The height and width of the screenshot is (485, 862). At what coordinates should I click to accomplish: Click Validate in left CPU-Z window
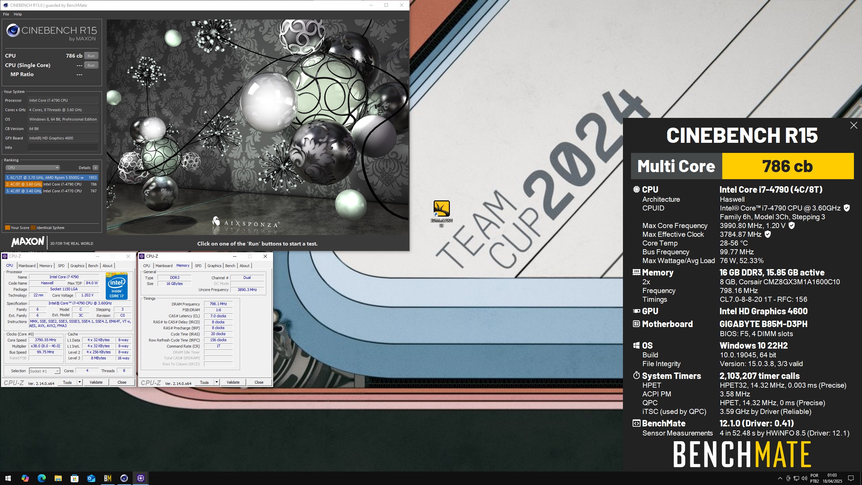pyautogui.click(x=96, y=382)
